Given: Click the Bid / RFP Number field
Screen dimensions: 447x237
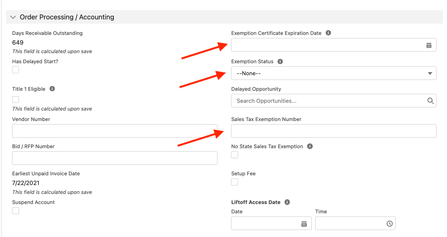Looking at the screenshot, I should (x=115, y=158).
